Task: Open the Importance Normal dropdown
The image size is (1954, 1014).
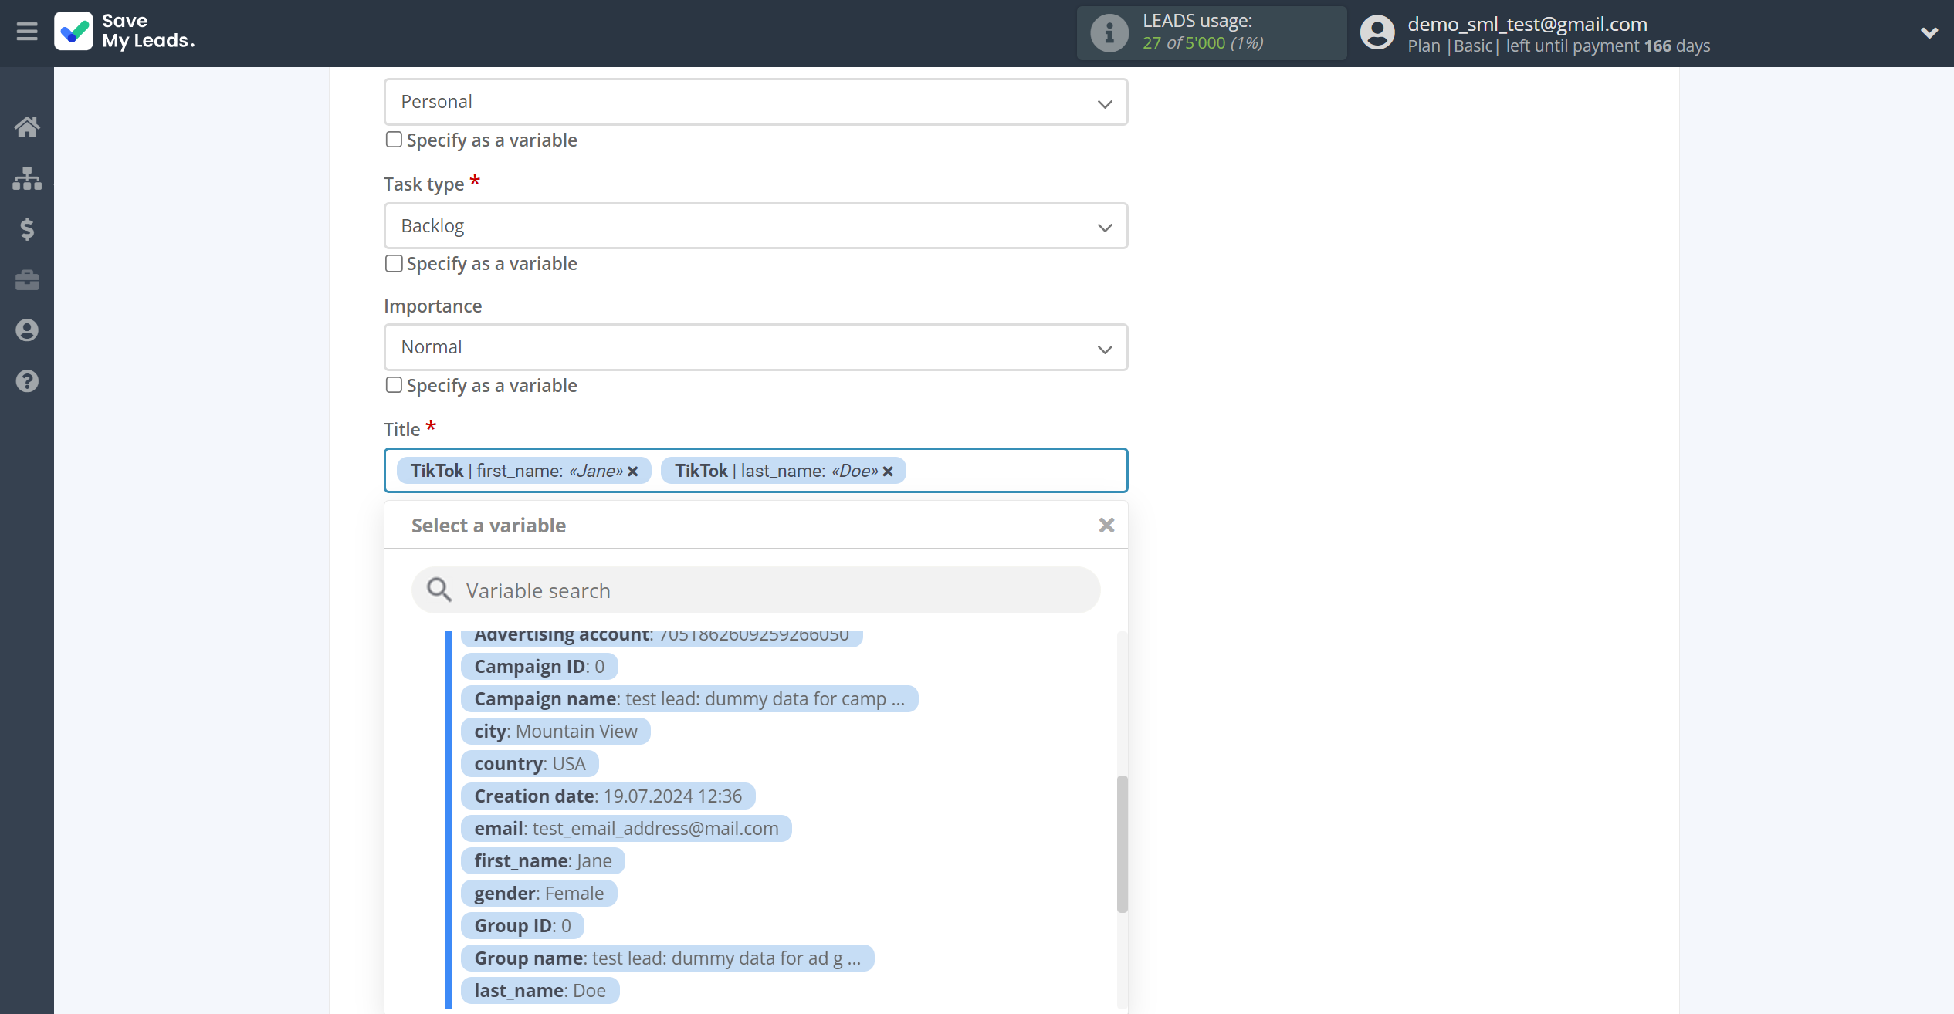Action: coord(755,347)
